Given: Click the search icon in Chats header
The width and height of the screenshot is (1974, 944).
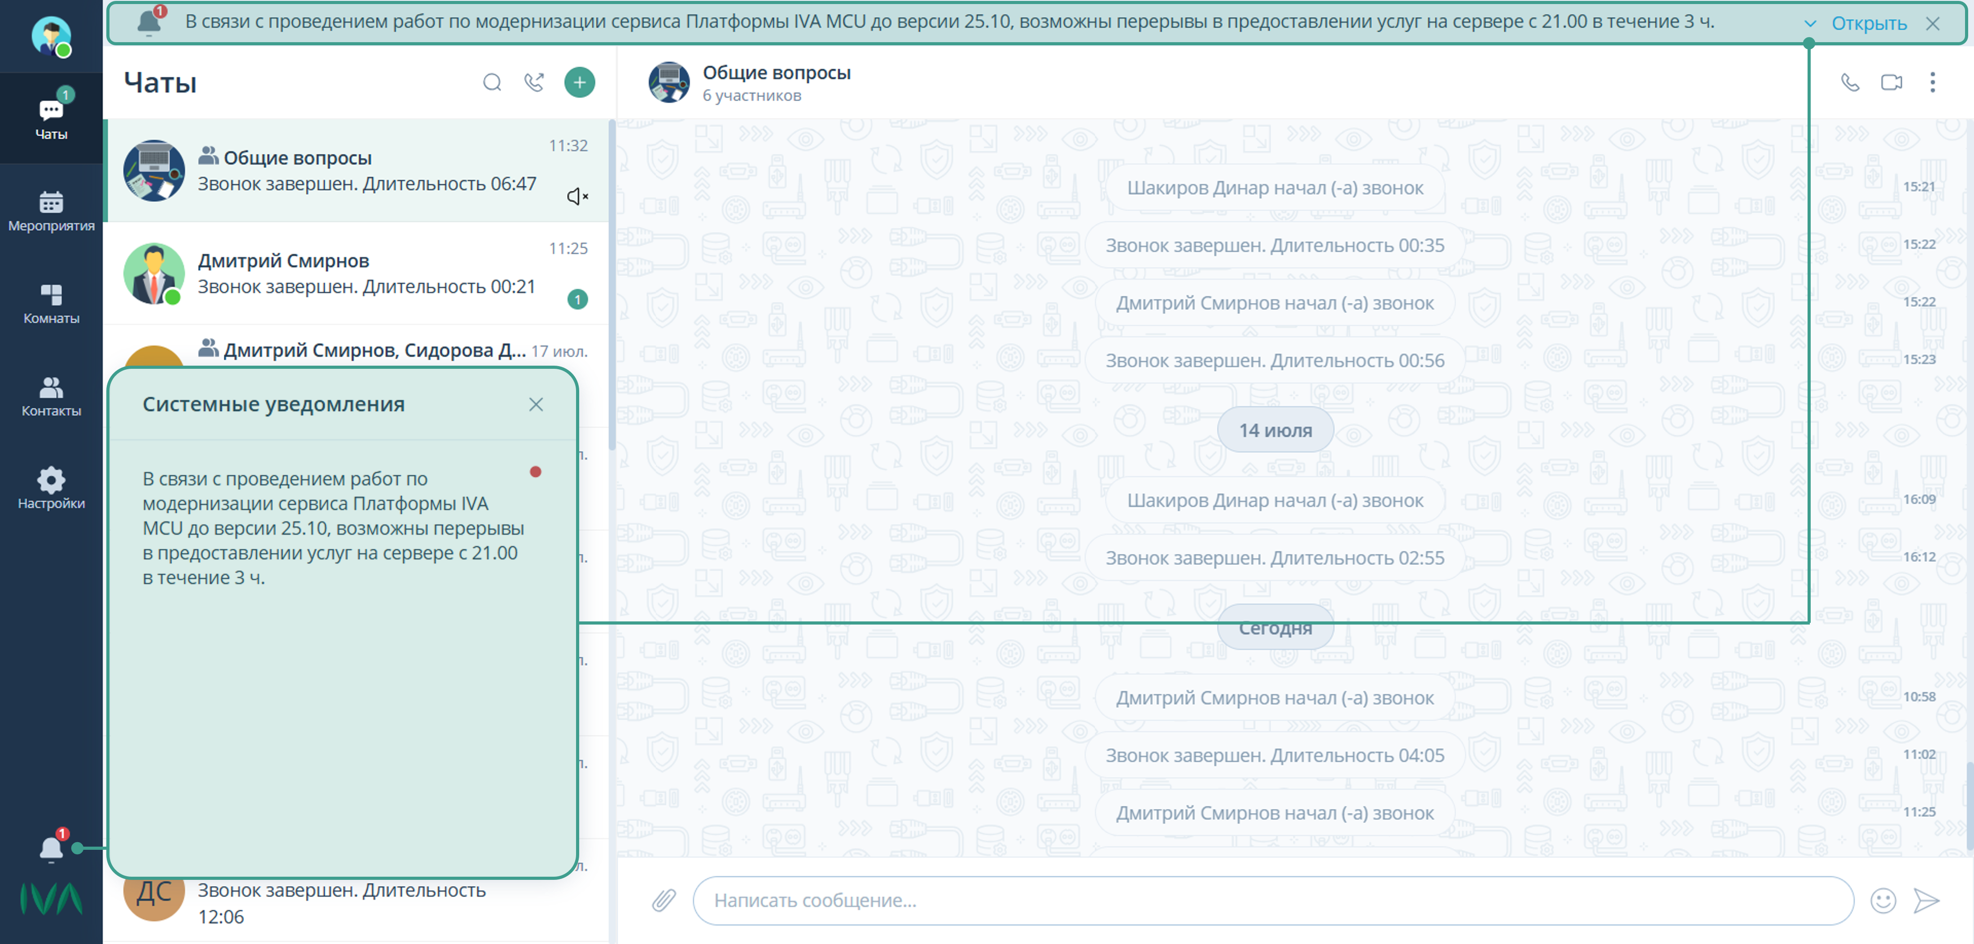Looking at the screenshot, I should [492, 82].
